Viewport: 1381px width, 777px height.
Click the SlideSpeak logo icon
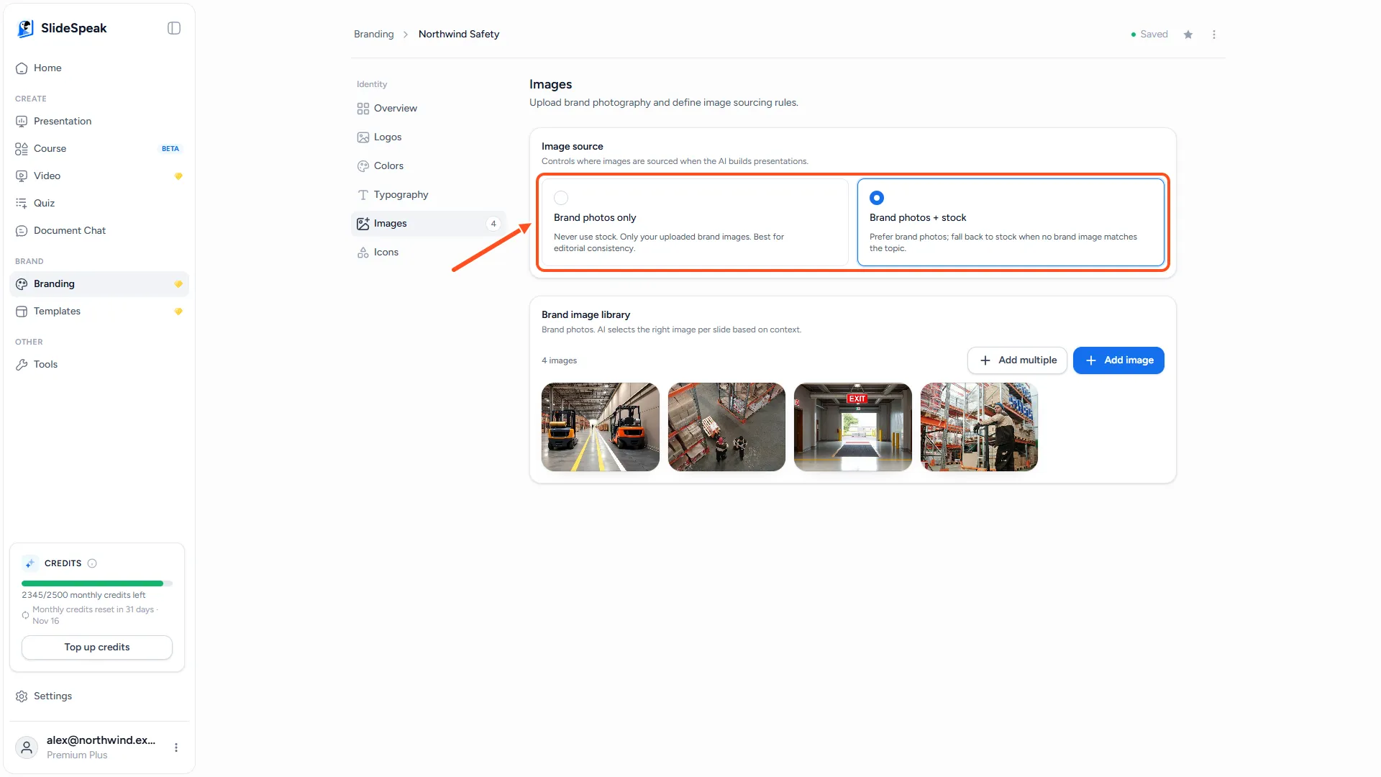(x=25, y=28)
